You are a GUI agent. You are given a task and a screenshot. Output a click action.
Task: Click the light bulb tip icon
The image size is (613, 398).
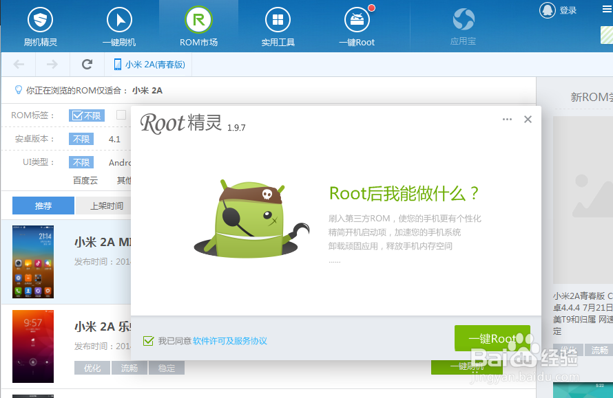pyautogui.click(x=18, y=90)
